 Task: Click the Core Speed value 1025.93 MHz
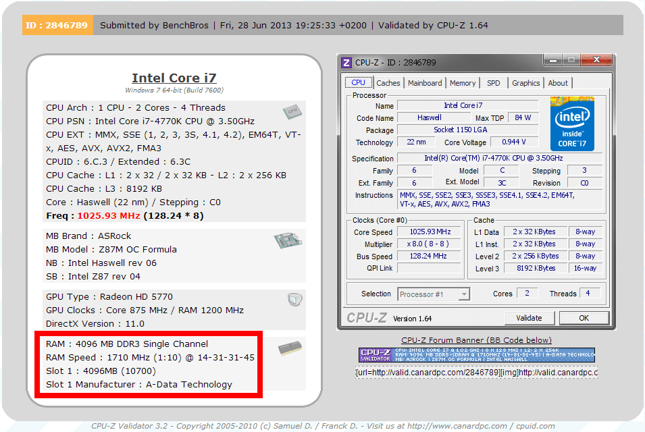coord(430,232)
